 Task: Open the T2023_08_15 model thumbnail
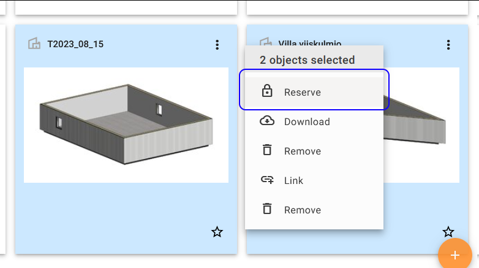tap(126, 124)
